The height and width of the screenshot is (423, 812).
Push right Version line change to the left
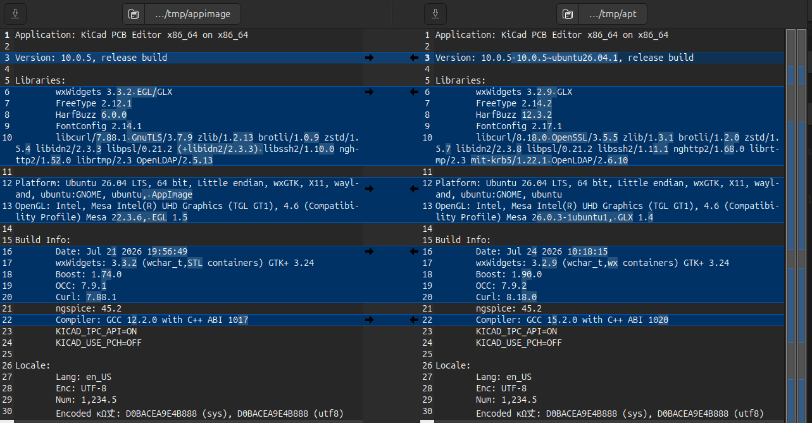click(x=415, y=58)
